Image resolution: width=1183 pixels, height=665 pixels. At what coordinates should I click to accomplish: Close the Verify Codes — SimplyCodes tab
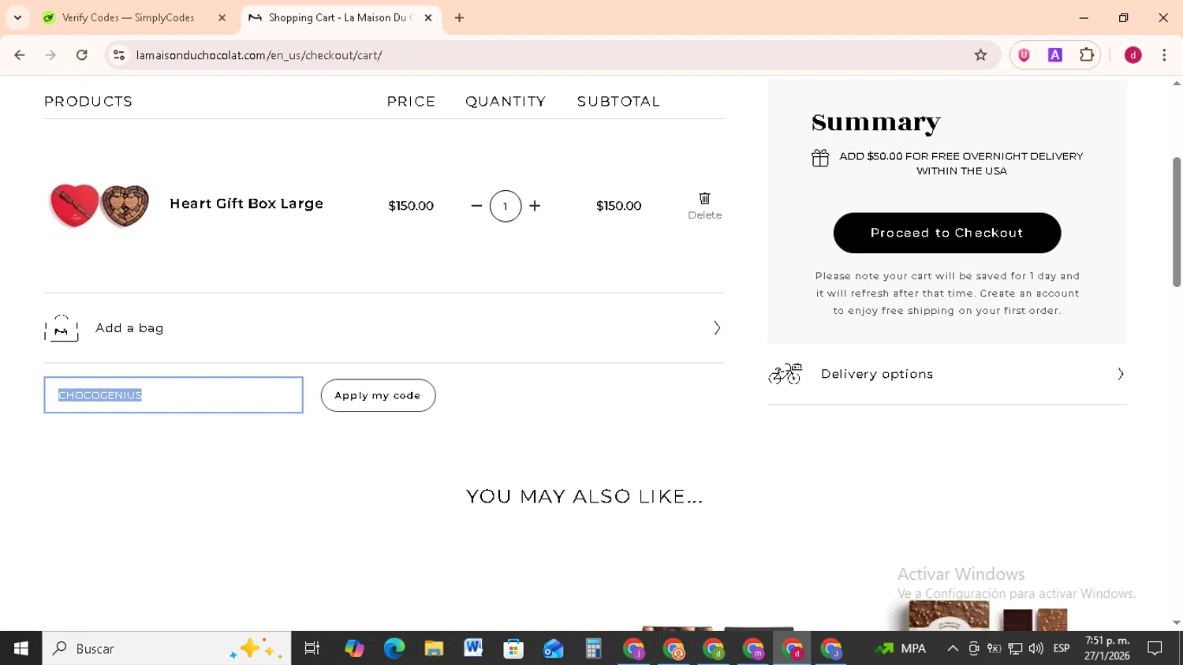click(x=222, y=17)
